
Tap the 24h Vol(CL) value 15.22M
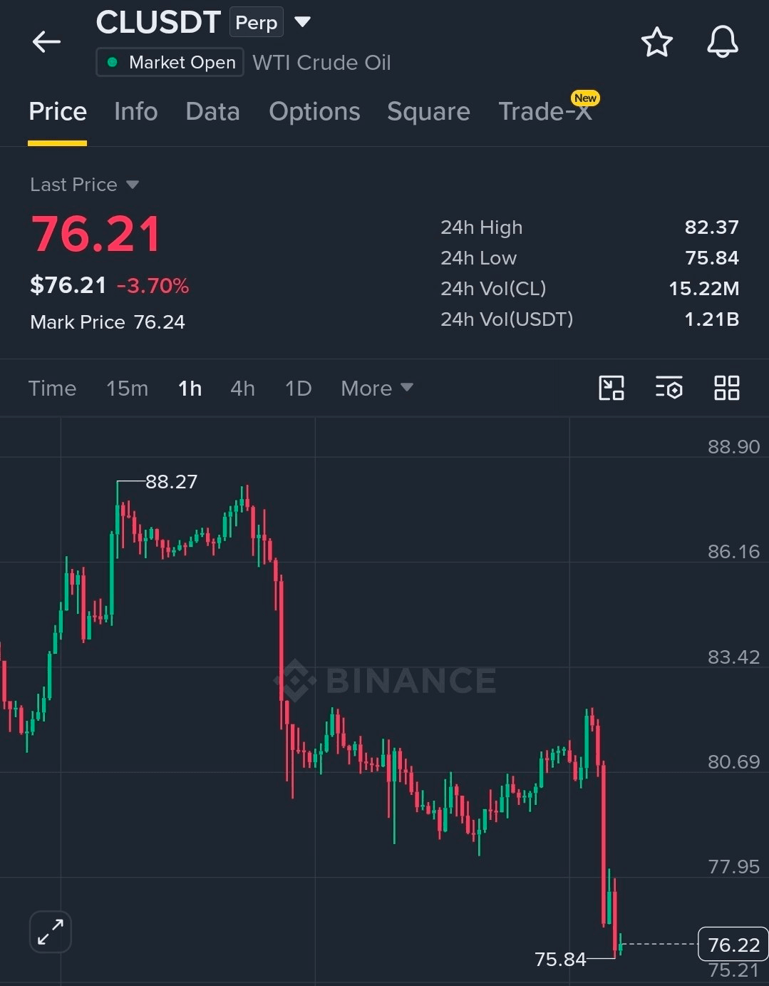coord(703,289)
